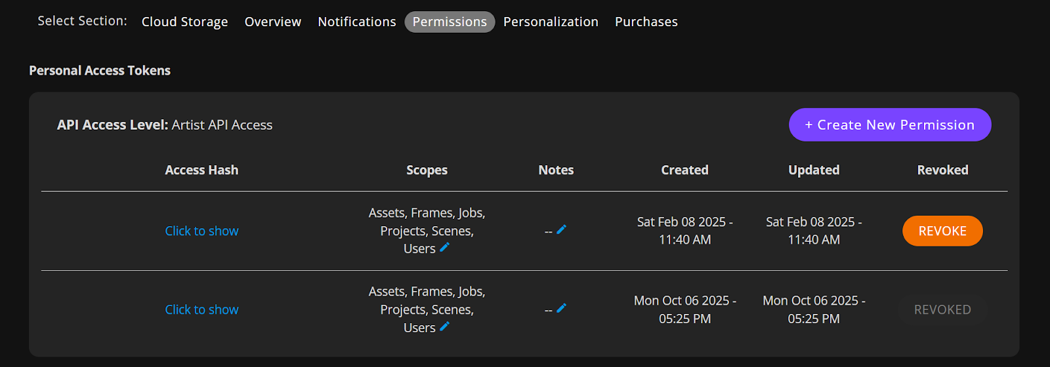Viewport: 1050px width, 367px height.
Task: Edit notes for the Oct 06 token
Action: pos(561,309)
